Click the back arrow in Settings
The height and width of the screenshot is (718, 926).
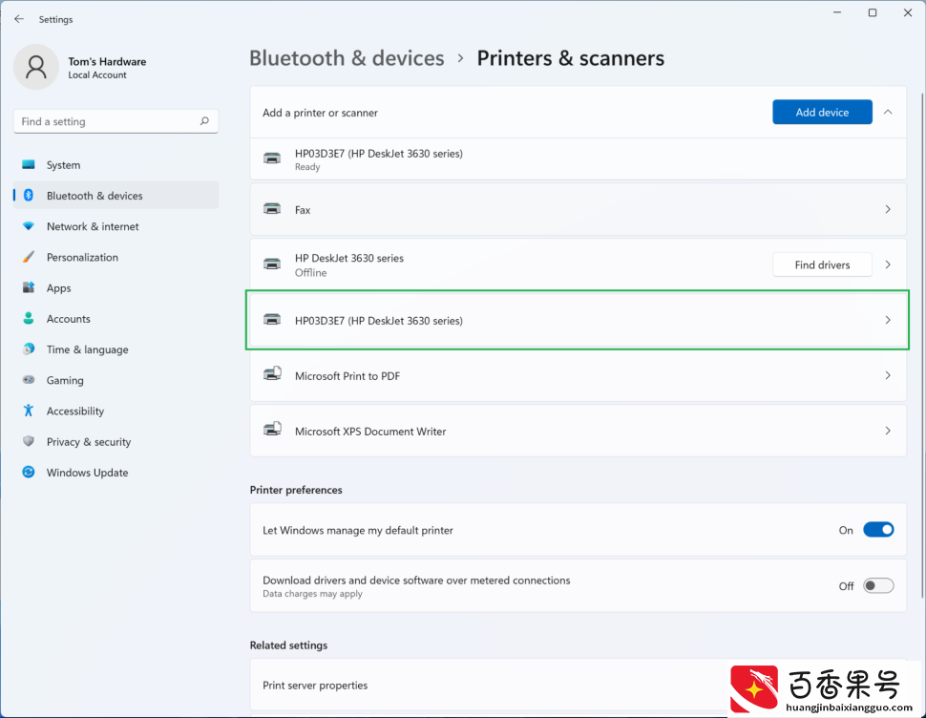19,19
